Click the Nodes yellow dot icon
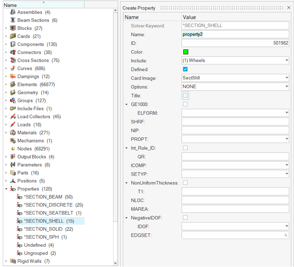This screenshot has width=294, height=267. pos(13,149)
